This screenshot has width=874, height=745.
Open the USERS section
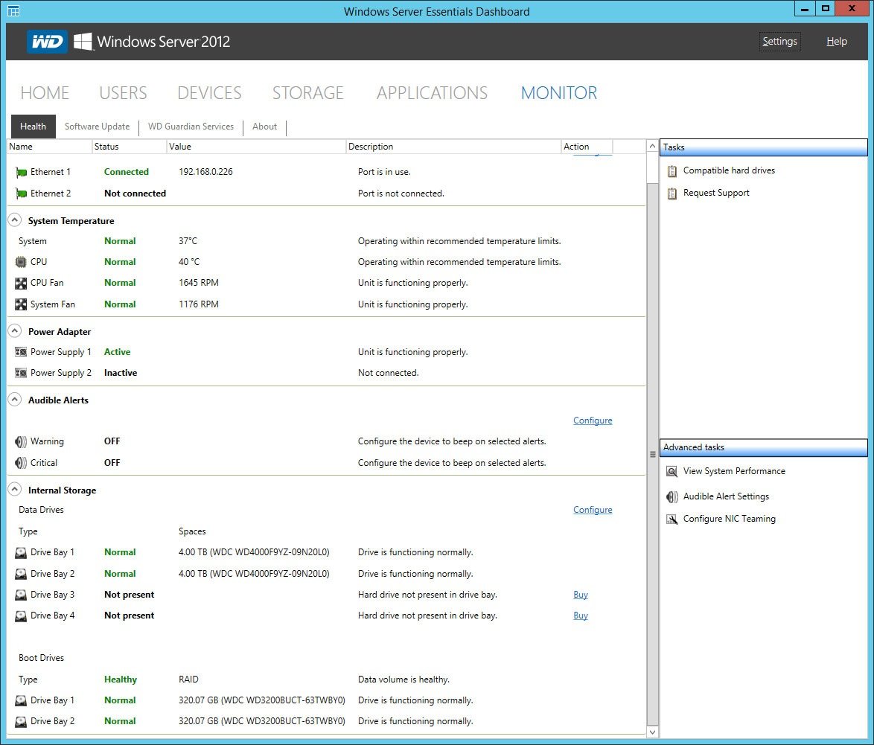123,92
